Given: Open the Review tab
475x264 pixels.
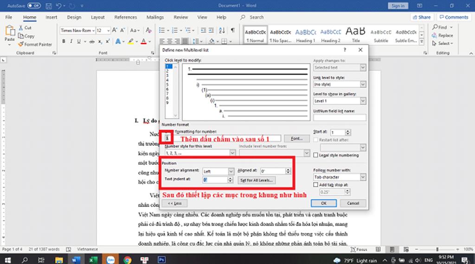Looking at the screenshot, I should [181, 17].
